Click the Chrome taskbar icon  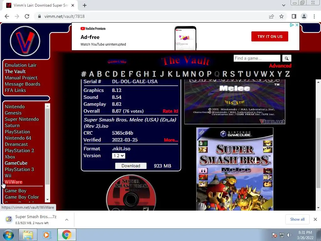pyautogui.click(x=66, y=235)
